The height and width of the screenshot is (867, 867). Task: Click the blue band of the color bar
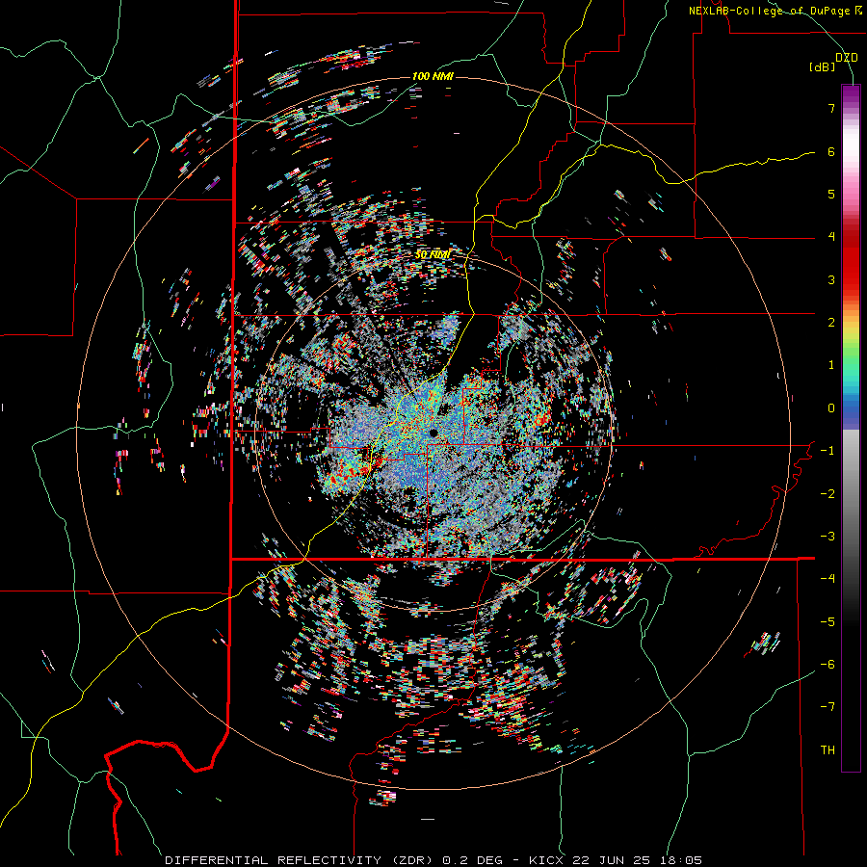point(851,409)
